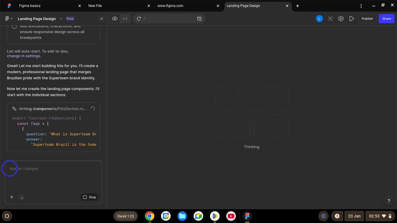
Task: Open Google Calendar from the shelf
Action: tap(166, 216)
